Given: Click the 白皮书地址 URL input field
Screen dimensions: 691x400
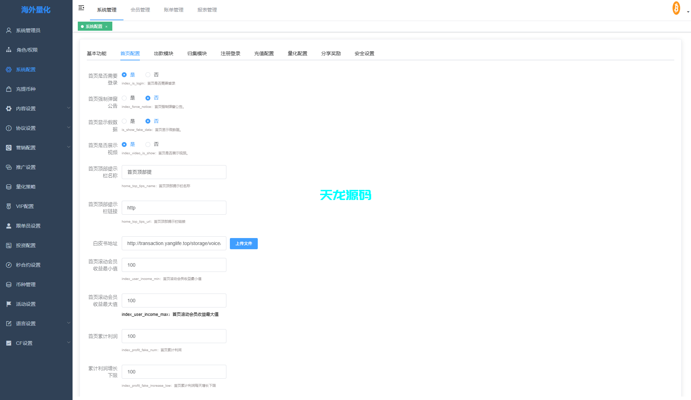Looking at the screenshot, I should click(173, 243).
